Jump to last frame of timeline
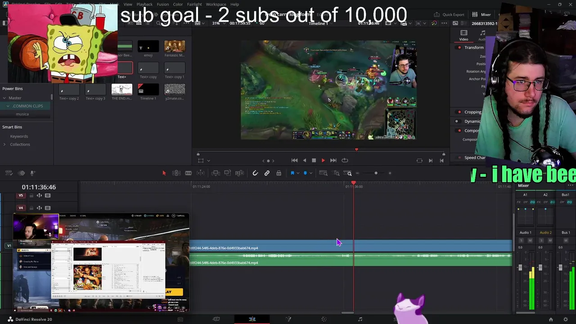Screen dimensions: 576x324 click(333, 160)
